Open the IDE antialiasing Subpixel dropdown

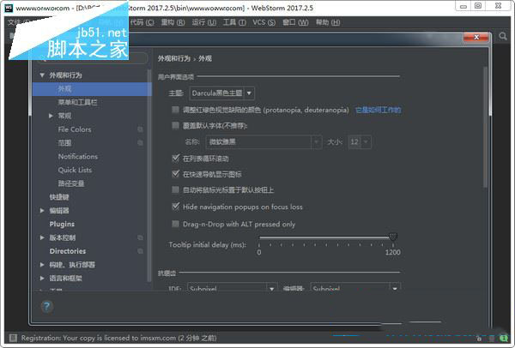233,286
